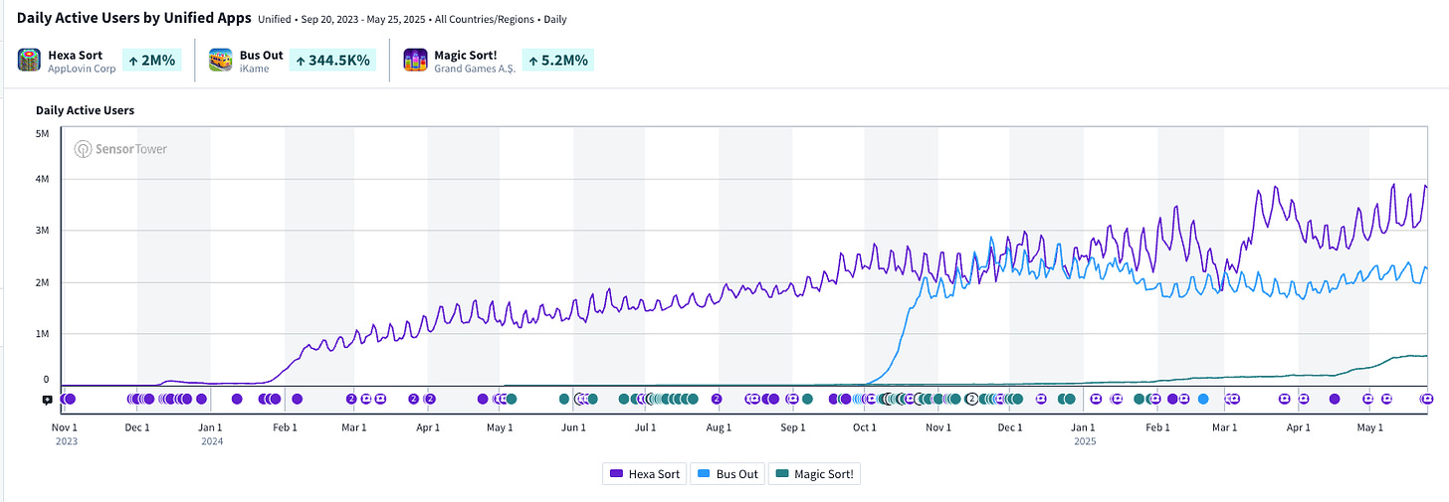Select the video marker in late March 2025
Viewport: 1449px width, 502px height.
click(x=1285, y=399)
